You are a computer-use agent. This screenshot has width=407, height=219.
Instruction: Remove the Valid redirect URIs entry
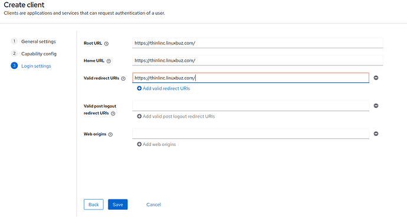click(376, 78)
